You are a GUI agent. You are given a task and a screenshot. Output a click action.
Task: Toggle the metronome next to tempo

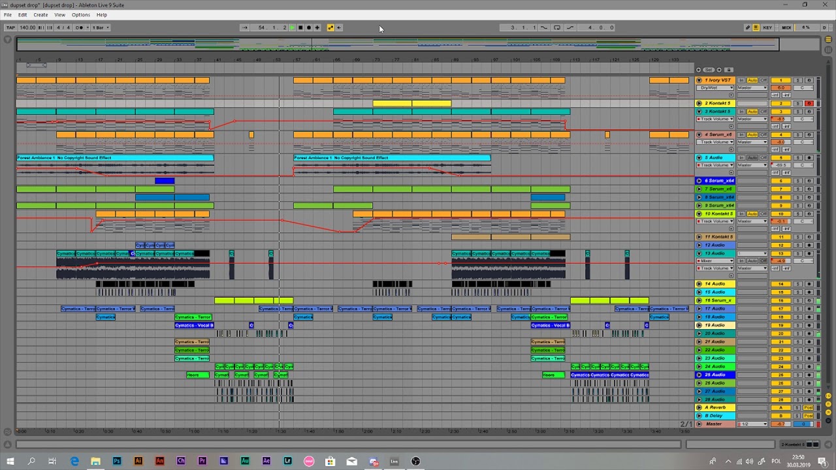pos(79,27)
